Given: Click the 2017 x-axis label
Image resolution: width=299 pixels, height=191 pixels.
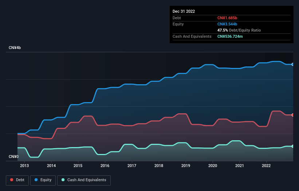Looking at the screenshot, I should click(132, 166).
